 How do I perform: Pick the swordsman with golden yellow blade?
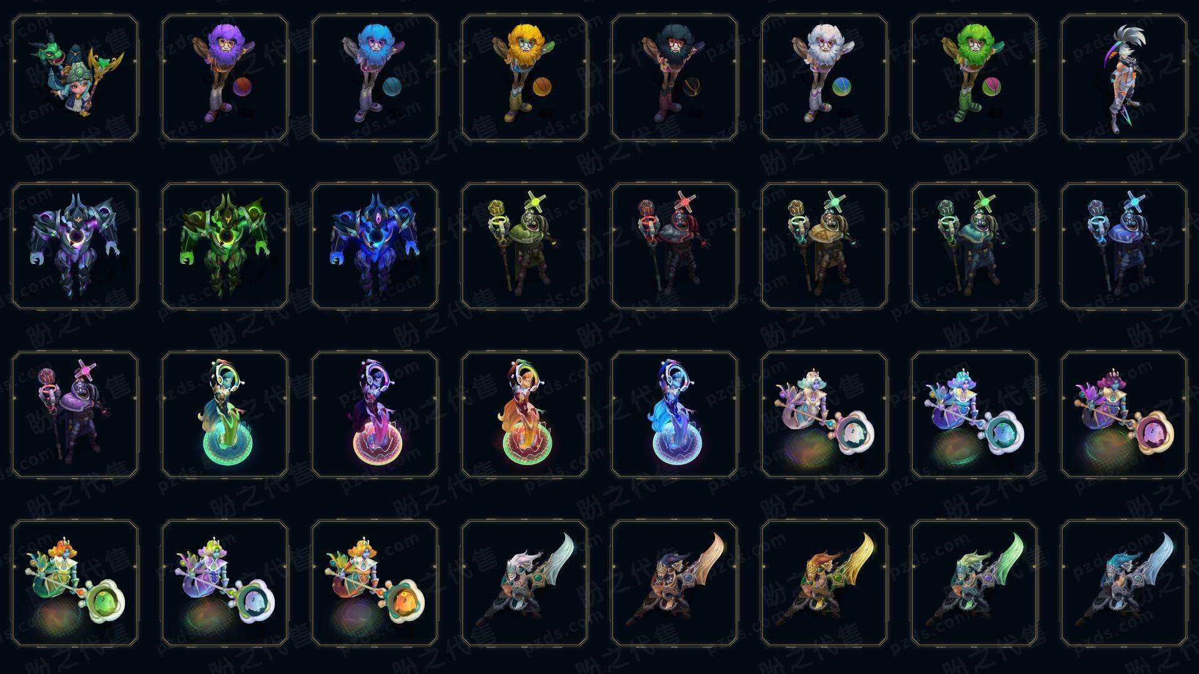coord(824,583)
